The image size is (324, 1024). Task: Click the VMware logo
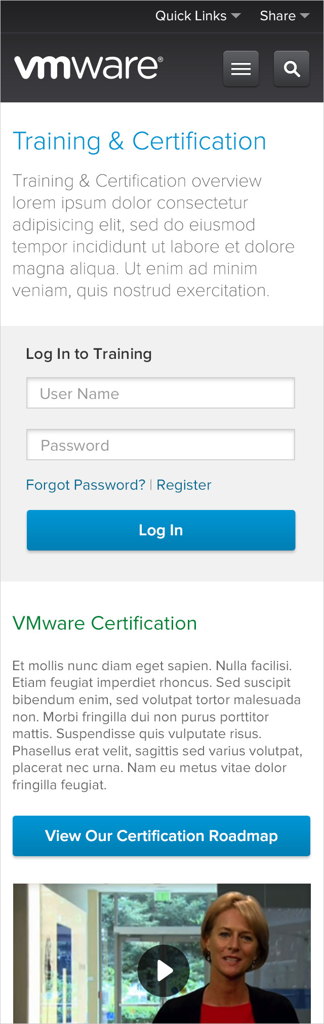[89, 67]
